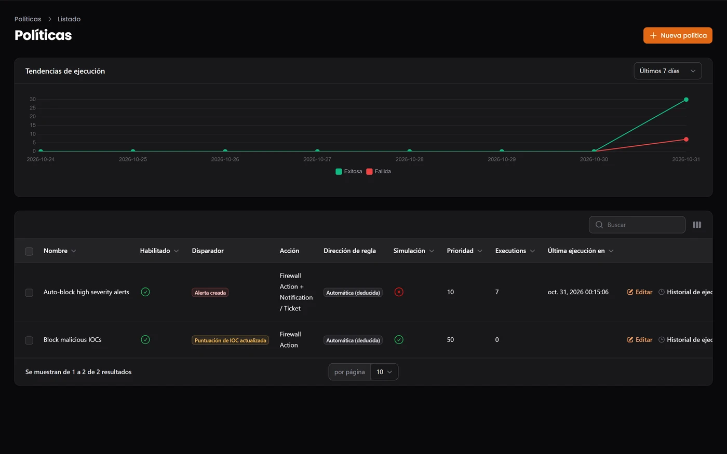Click the clock icon in the Auto-block high severity row
This screenshot has width=727, height=454.
(662, 292)
